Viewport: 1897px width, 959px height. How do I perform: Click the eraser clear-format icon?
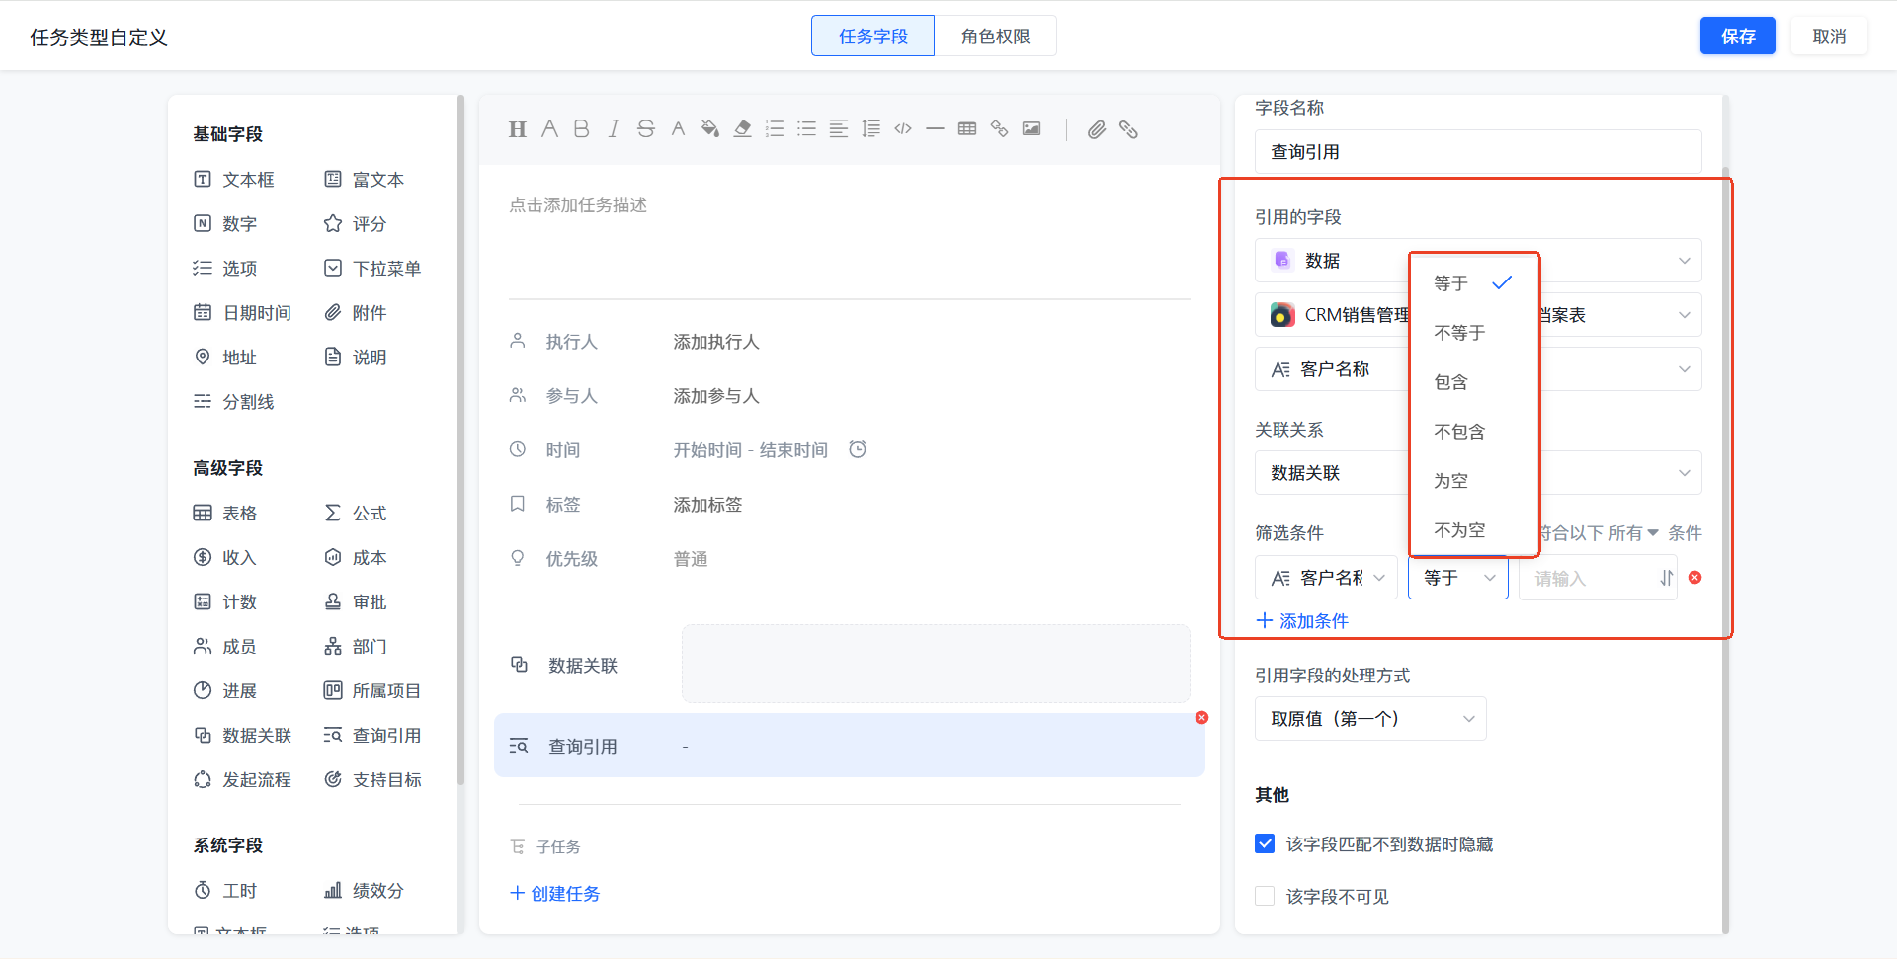[743, 129]
